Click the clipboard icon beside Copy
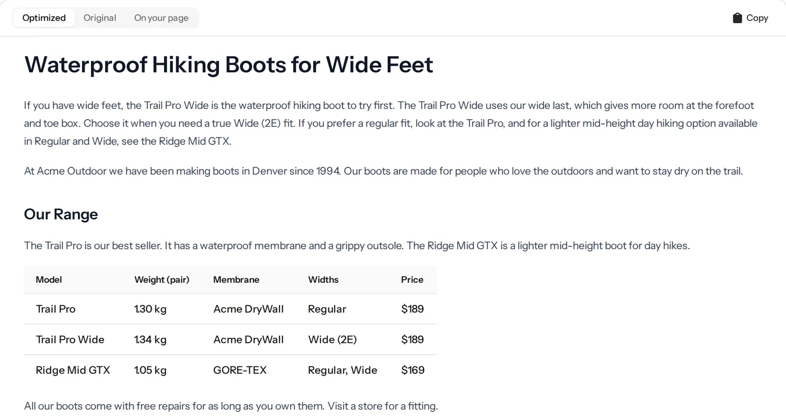The image size is (786, 417). [737, 18]
